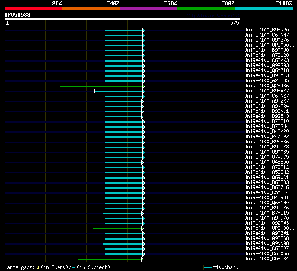Screen dimensions: 297x271
Task: Select the UniRef100_Q2V436 entry
Action: [x=266, y=86]
